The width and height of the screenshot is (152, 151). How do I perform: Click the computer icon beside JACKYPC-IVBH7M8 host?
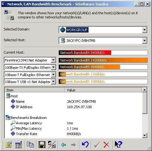click(63, 41)
